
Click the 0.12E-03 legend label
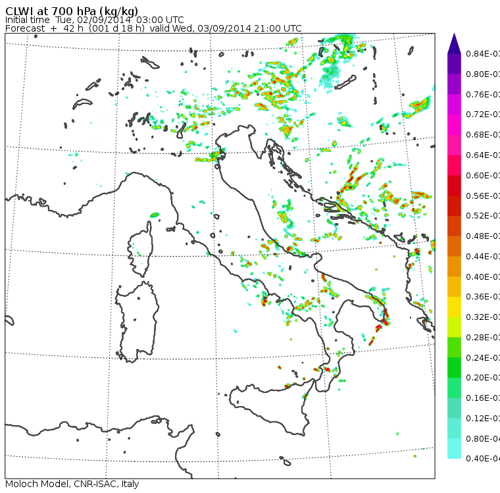(483, 419)
